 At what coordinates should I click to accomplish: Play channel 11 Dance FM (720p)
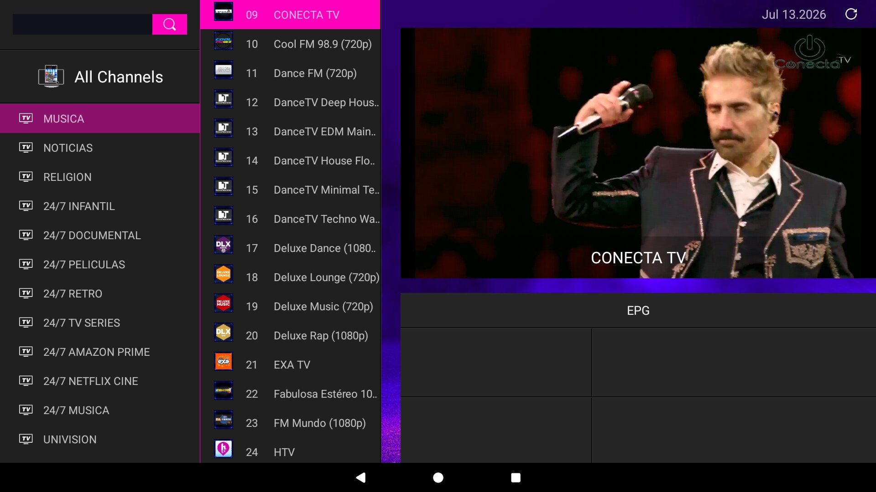click(290, 73)
